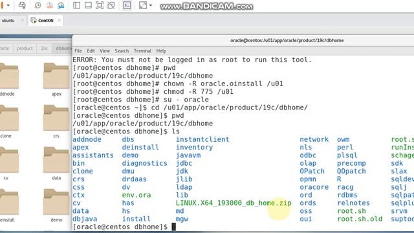This screenshot has height=233, width=414.
Task: Click 'inventory' in the ls output
Action: [194, 147]
